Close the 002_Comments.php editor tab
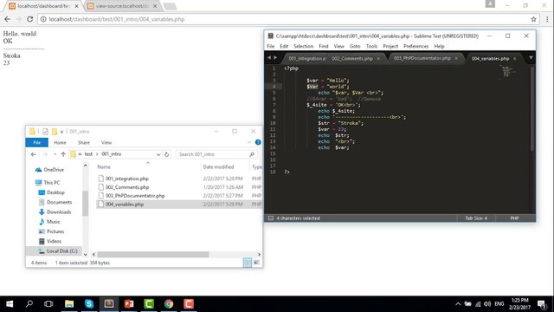This screenshot has height=312, width=554. point(378,58)
